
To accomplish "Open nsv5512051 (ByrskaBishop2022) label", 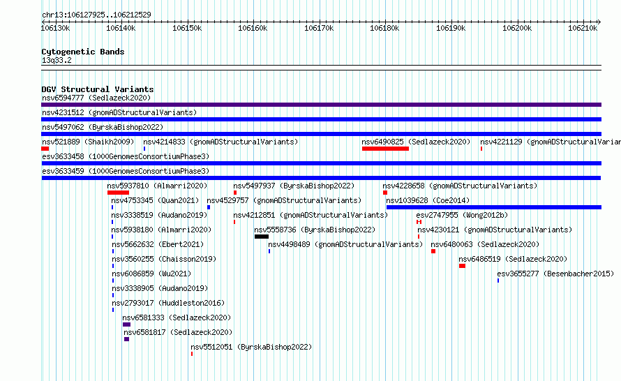I will pos(251,347).
